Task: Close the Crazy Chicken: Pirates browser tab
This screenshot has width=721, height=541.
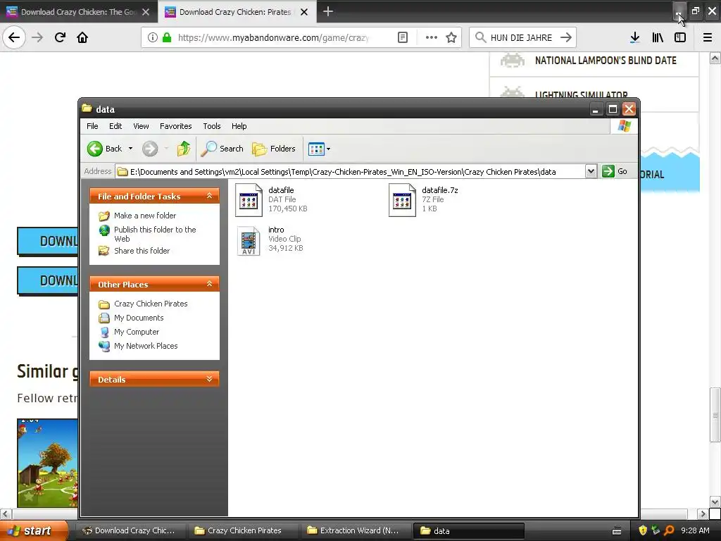Action: pyautogui.click(x=304, y=12)
